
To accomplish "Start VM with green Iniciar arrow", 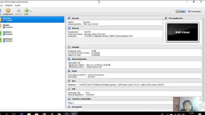I will coord(26,10).
